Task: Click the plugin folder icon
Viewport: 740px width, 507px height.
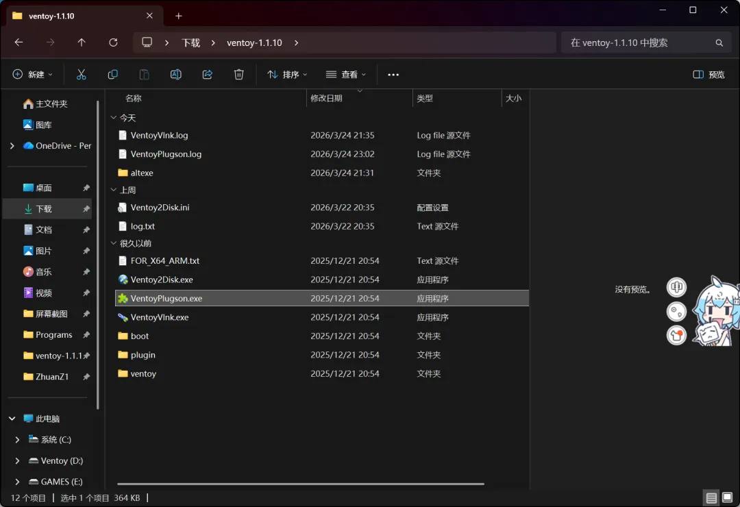Action: [x=123, y=354]
